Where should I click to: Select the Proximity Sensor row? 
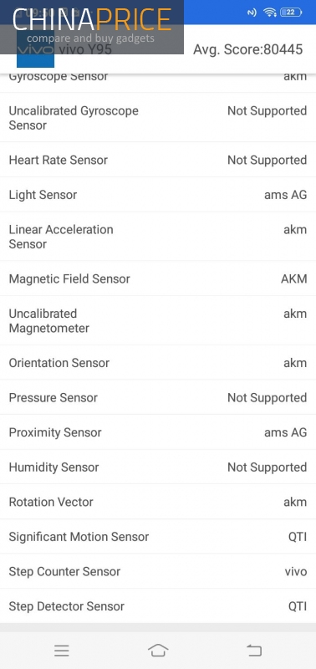pyautogui.click(x=158, y=432)
